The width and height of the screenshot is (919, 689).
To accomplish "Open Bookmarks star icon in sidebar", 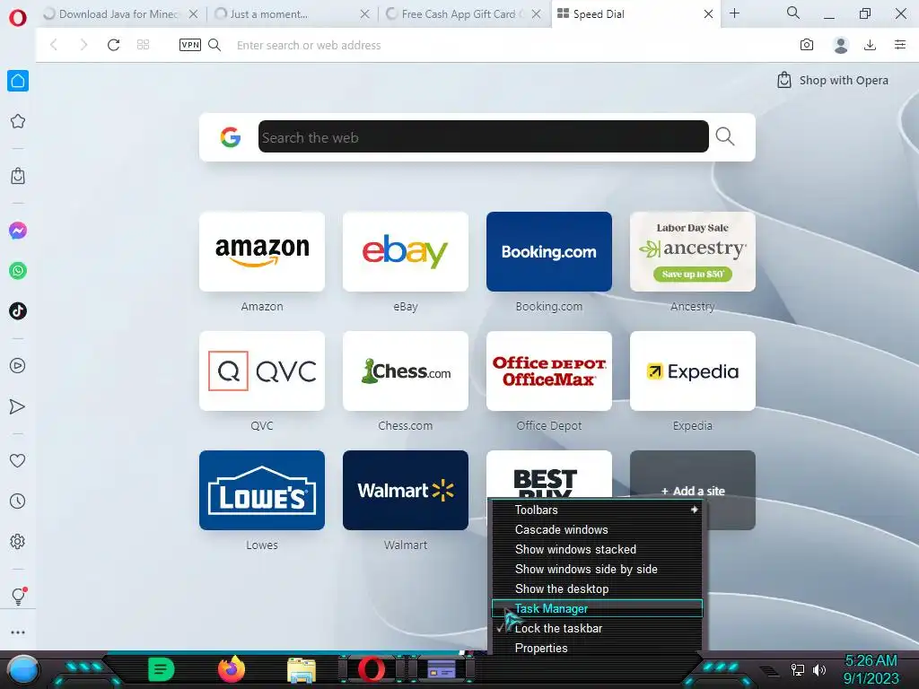I will [18, 121].
